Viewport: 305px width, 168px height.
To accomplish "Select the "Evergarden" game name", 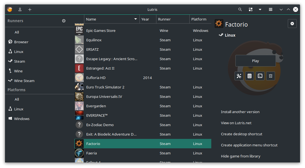I will click(x=96, y=106).
